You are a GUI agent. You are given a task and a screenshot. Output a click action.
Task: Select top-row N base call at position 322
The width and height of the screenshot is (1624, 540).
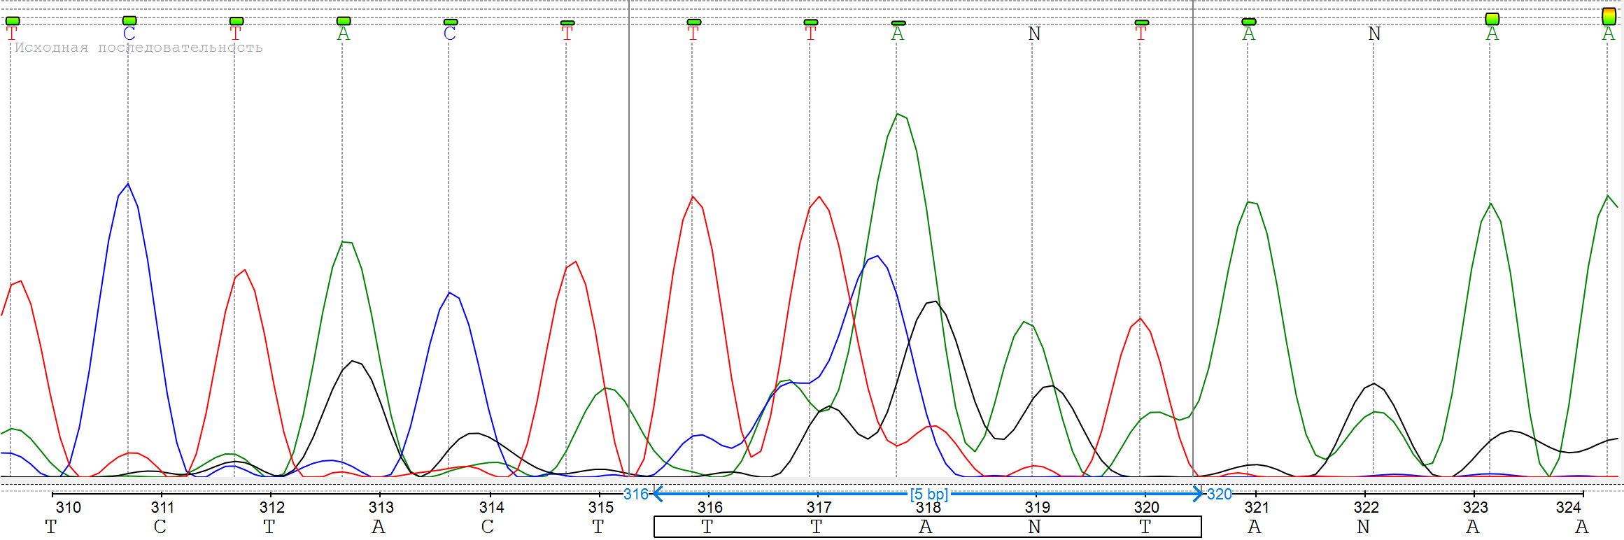pyautogui.click(x=1374, y=34)
